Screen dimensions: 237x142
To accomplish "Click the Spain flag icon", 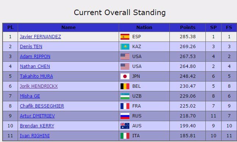I will tap(125, 37).
